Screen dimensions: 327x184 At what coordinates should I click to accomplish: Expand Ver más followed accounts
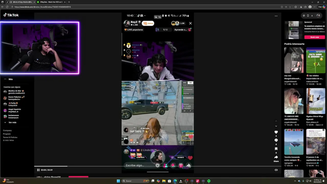pos(10,122)
